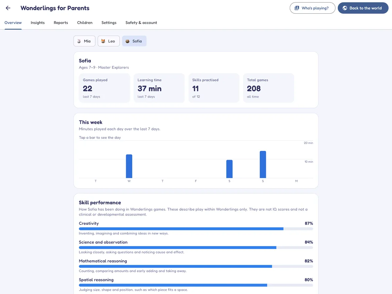Click the Games played stat card
The width and height of the screenshot is (392, 294).
point(105,88)
